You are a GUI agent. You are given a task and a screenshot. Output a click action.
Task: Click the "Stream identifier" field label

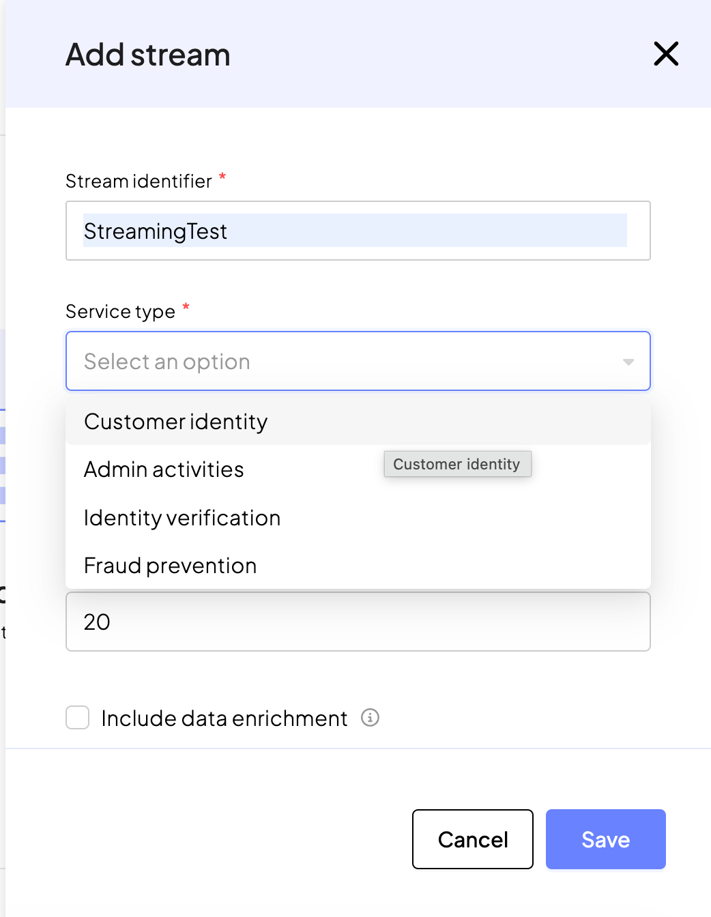(x=139, y=181)
